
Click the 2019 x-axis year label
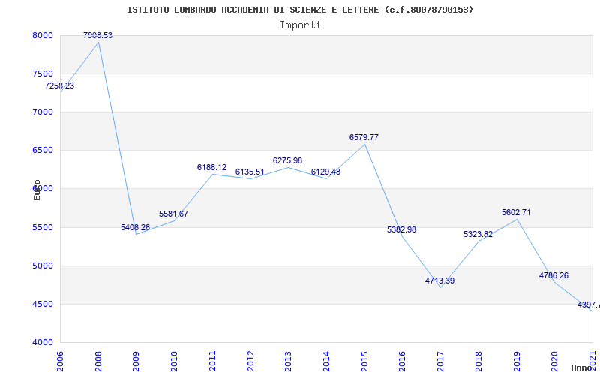coord(516,361)
